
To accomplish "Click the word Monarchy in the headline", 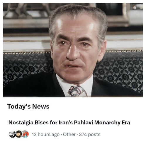I will [107, 123].
